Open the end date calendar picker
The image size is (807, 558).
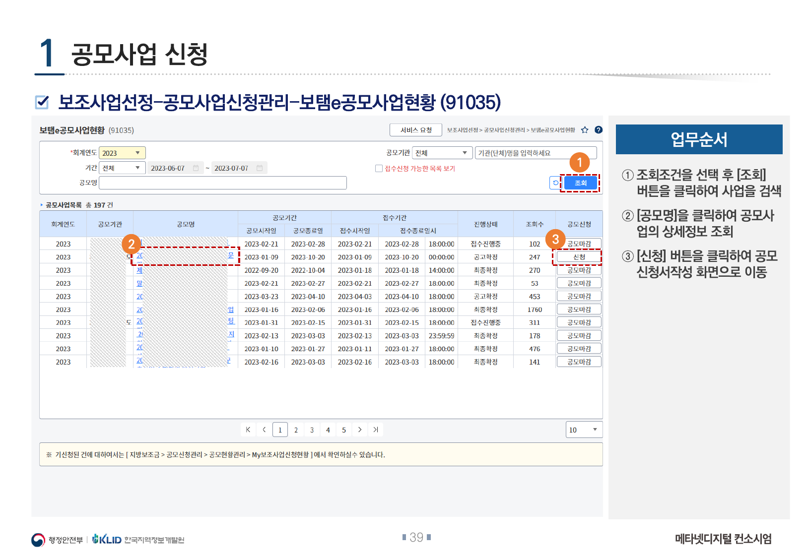coord(260,168)
